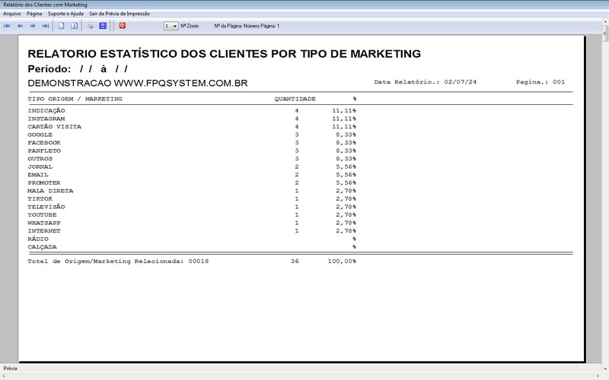Open the Arquivo menu
Viewport: 609px width, 380px height.
[12, 14]
